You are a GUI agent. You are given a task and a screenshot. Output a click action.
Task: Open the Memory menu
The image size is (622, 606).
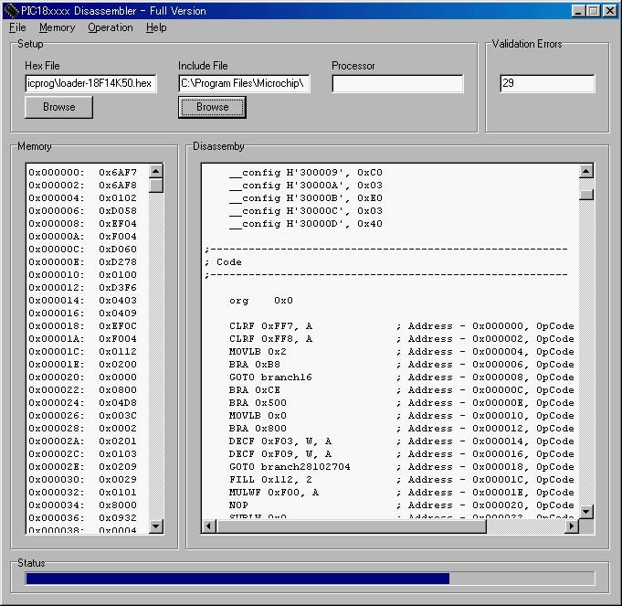pyautogui.click(x=58, y=27)
